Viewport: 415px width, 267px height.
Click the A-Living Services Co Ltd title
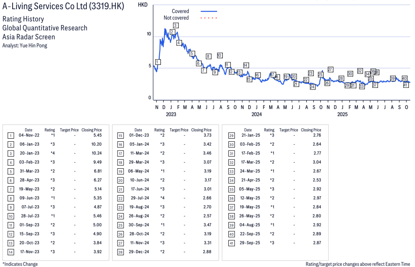coord(63,7)
